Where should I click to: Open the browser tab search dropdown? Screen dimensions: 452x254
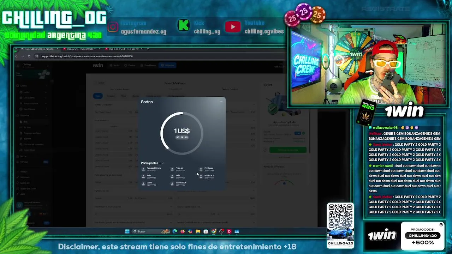16,49
